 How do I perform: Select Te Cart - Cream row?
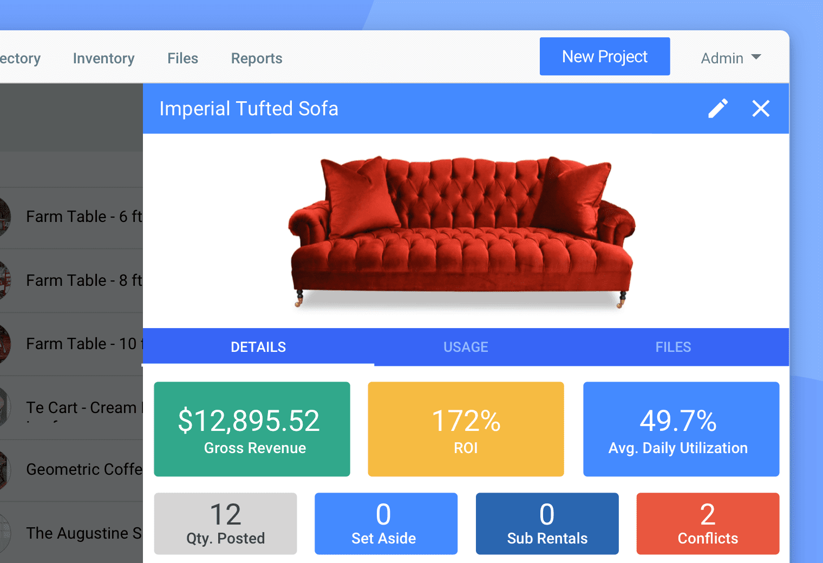coord(71,408)
